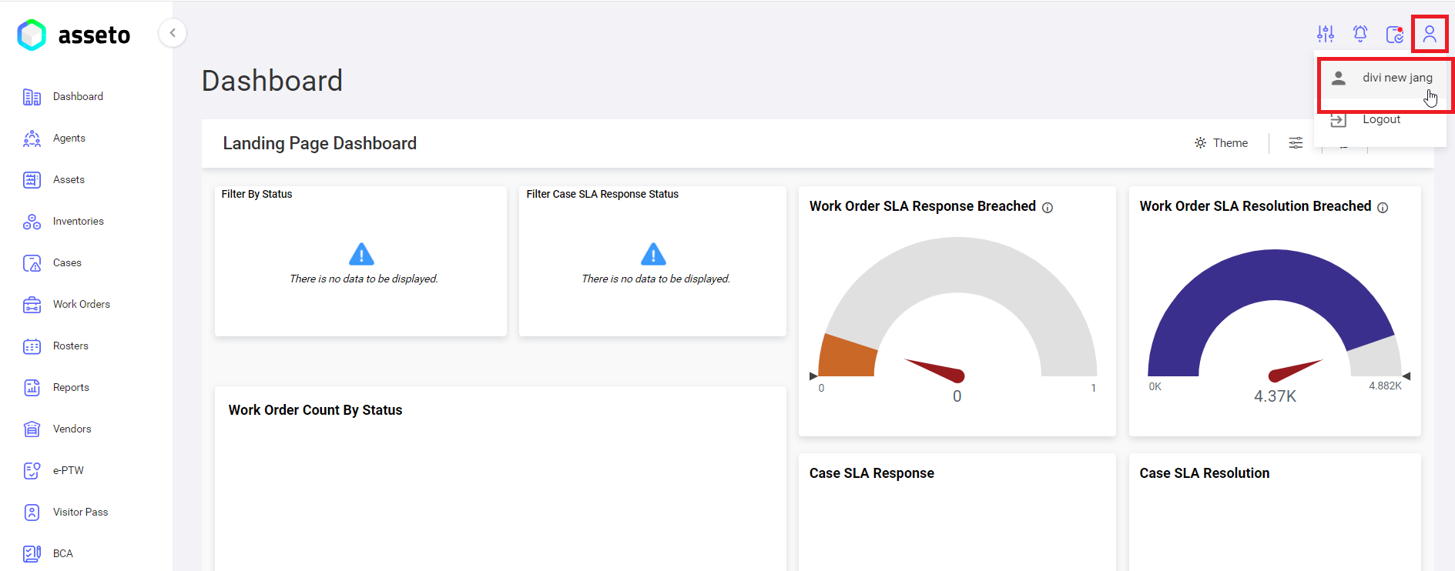Click info icon next to SLA Resolution Breached
This screenshot has height=571, width=1455.
pos(1383,208)
